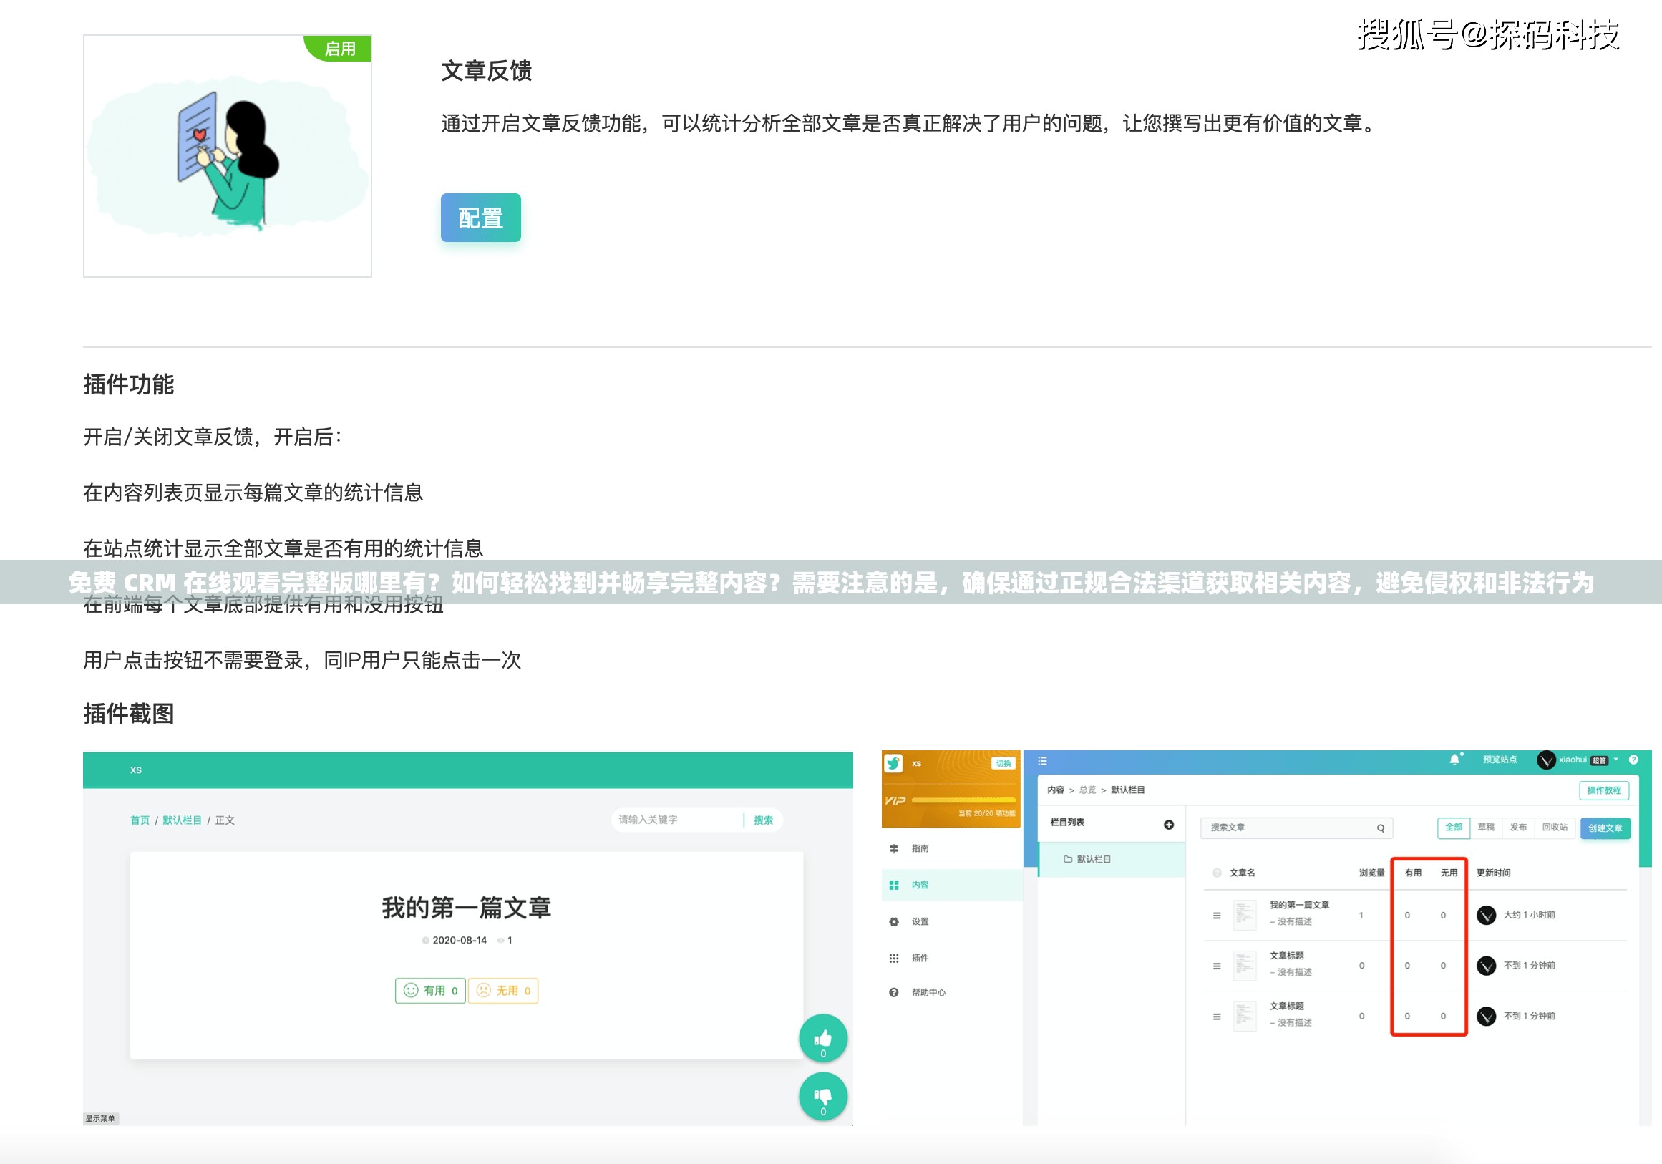Screen dimensions: 1662x1164
Task: Click the question mark icon beside 帮助中心
Action: [x=894, y=992]
